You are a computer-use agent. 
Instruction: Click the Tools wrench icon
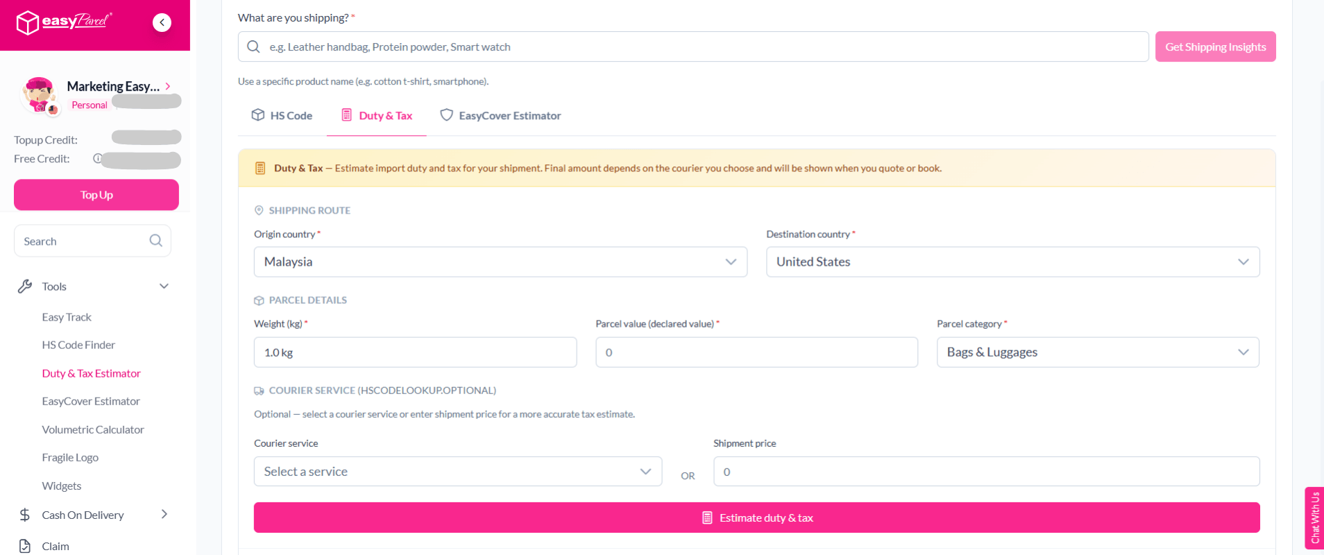25,287
